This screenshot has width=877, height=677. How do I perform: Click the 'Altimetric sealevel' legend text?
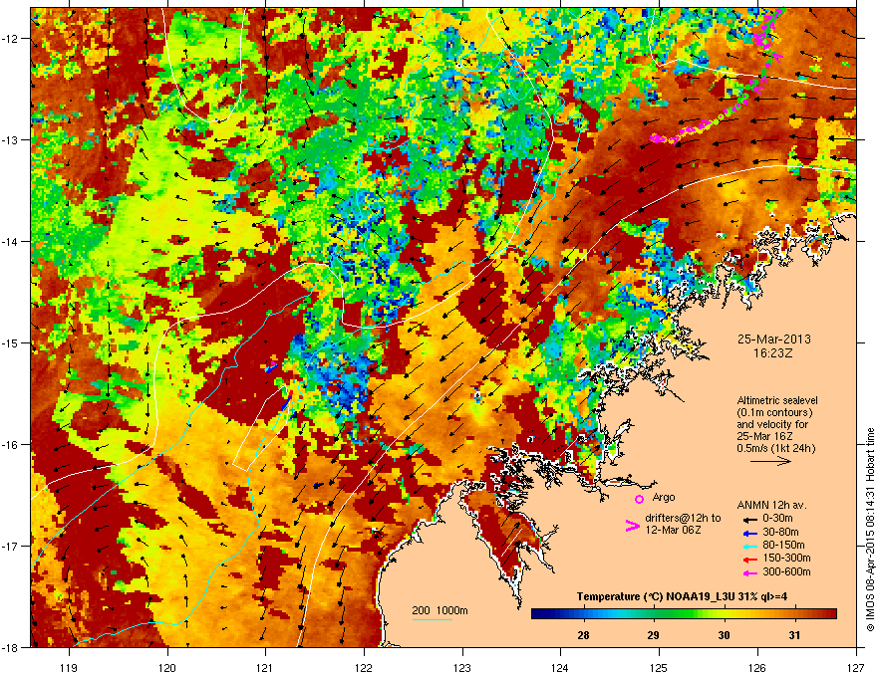pyautogui.click(x=777, y=400)
